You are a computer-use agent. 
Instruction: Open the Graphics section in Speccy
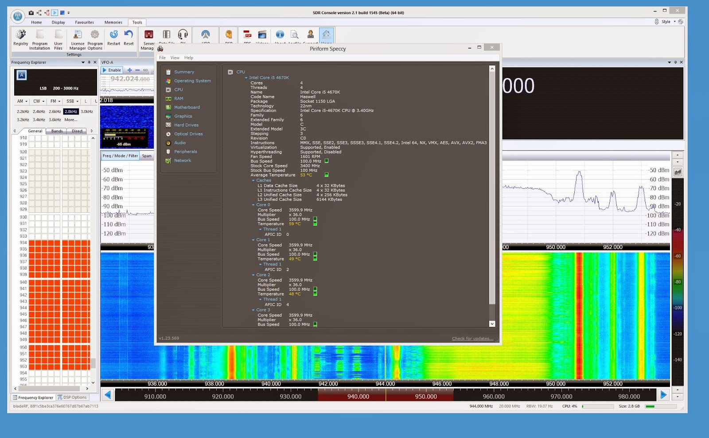tap(183, 116)
